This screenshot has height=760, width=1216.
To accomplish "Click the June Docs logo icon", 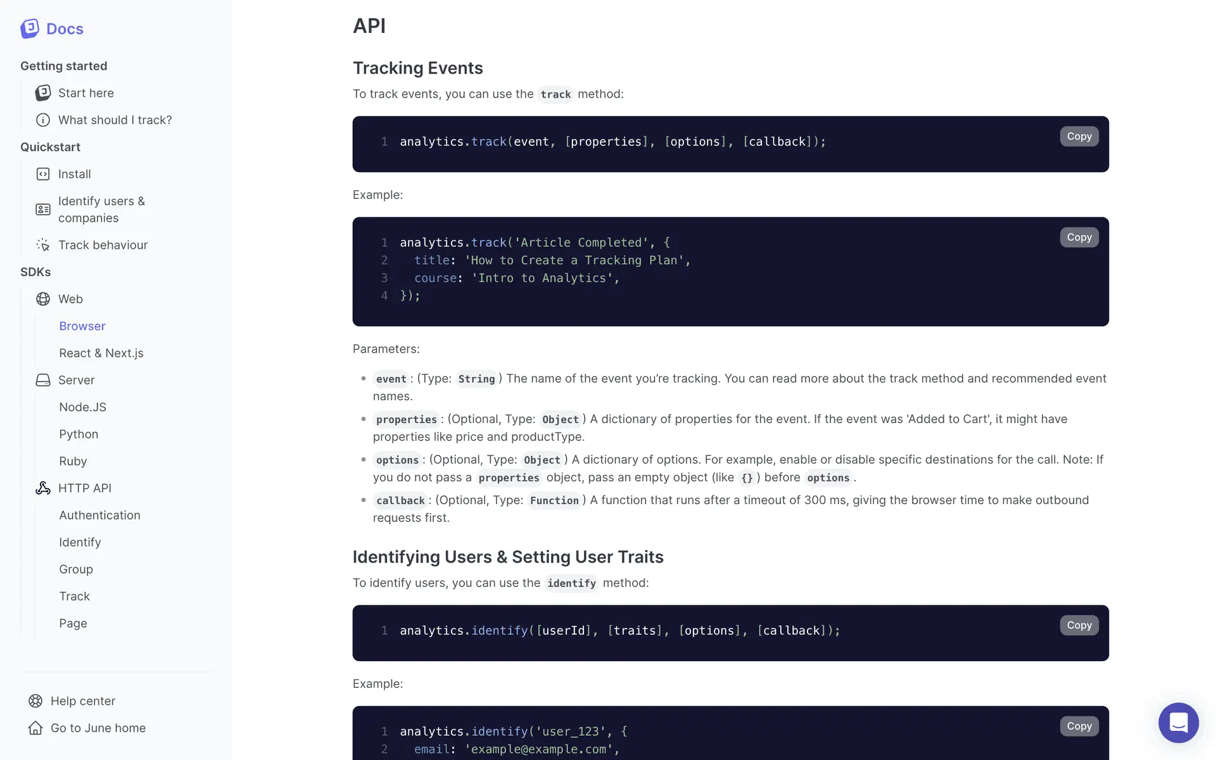I will (x=30, y=28).
